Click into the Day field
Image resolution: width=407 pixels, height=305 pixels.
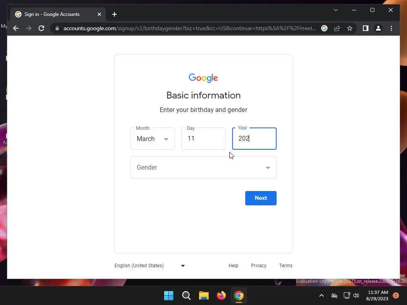tap(203, 139)
